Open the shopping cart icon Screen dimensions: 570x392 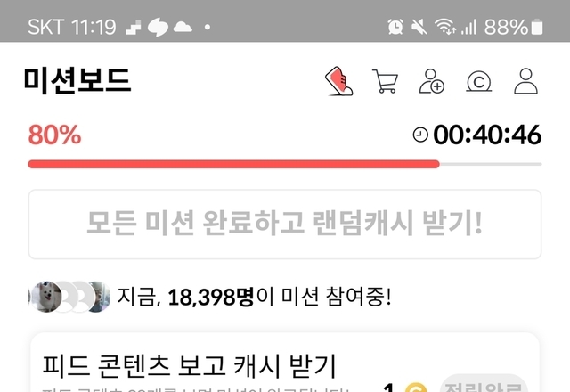[386, 81]
